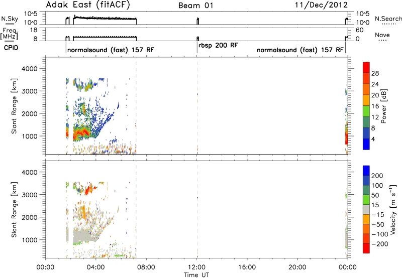
Task: Click the '28' value on Power colorbar
Action: click(375, 73)
